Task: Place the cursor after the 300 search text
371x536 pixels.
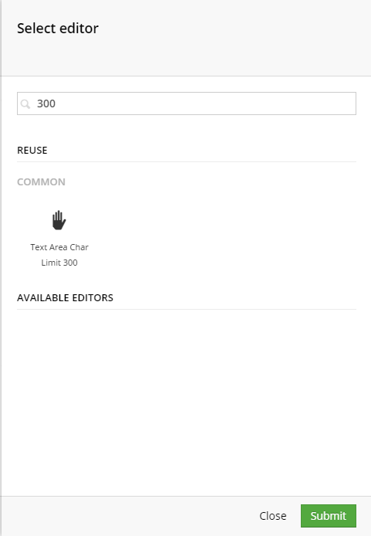Action: [56, 103]
